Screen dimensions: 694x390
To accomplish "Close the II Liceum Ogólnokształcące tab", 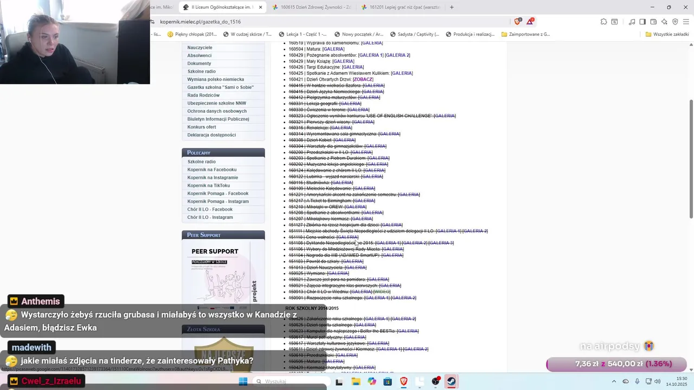I will pyautogui.click(x=260, y=7).
